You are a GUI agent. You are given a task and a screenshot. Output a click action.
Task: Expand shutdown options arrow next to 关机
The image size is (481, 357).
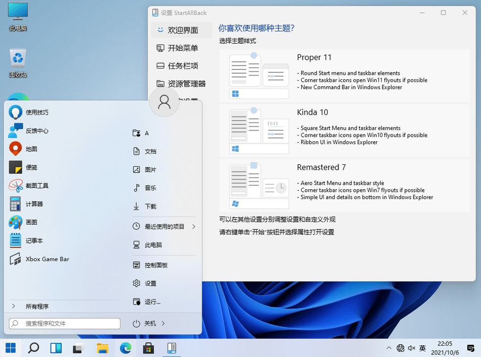163,323
